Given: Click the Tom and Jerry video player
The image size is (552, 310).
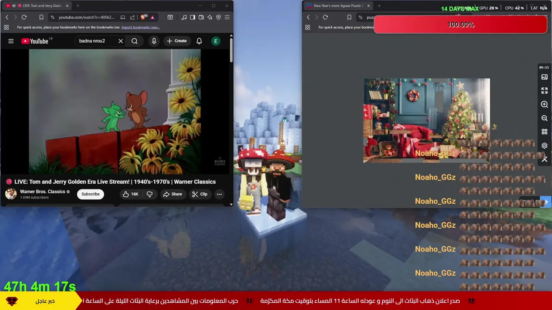Looking at the screenshot, I should [x=115, y=112].
